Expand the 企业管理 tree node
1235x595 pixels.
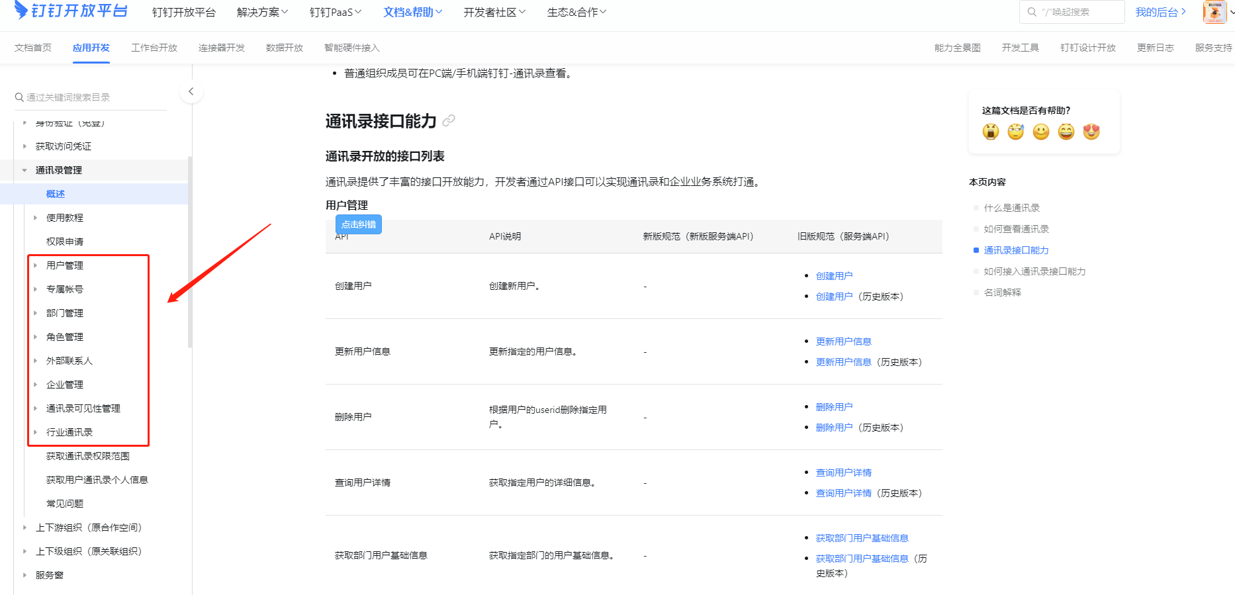coord(35,385)
